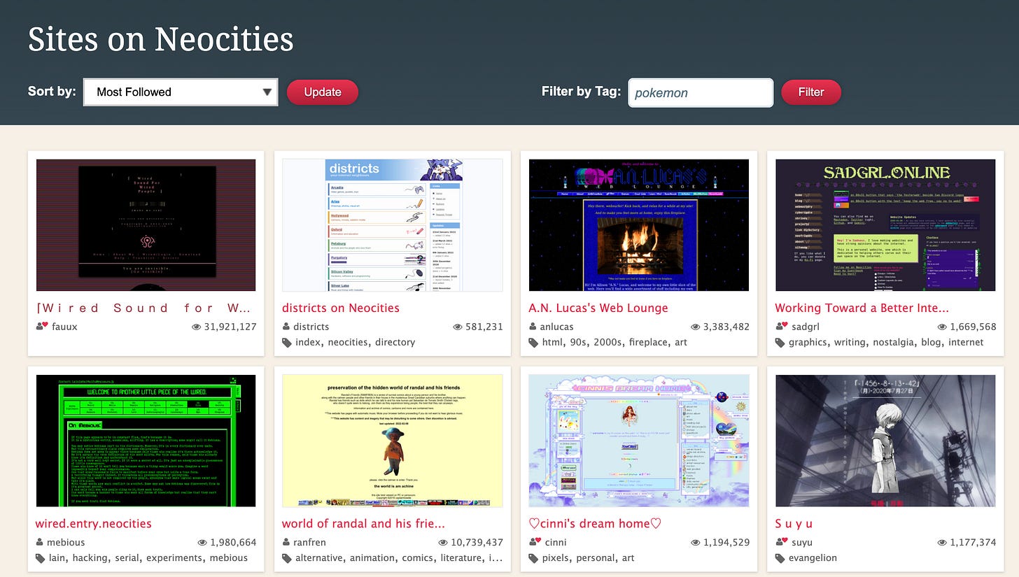The image size is (1019, 577).
Task: Click the views eye icon next to 1,669,568
Action: coord(942,327)
